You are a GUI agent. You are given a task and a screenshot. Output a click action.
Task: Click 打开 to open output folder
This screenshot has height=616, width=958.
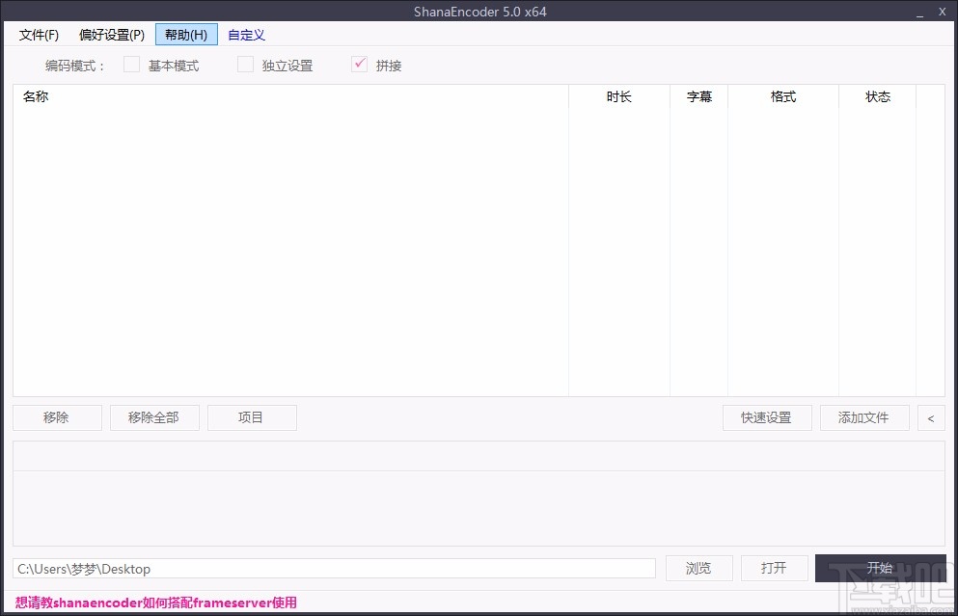(x=774, y=569)
